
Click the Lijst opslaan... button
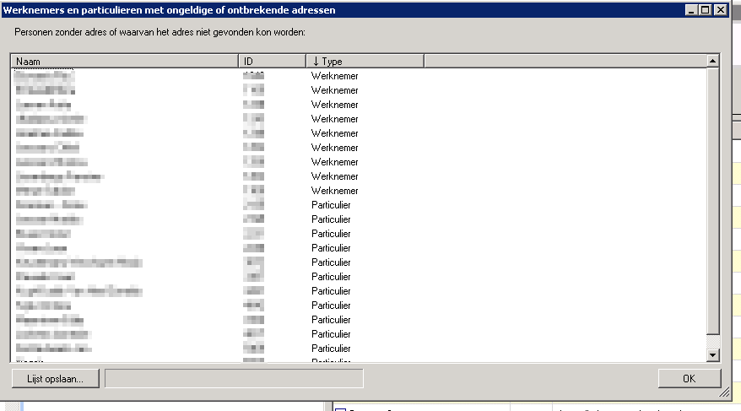(x=56, y=378)
